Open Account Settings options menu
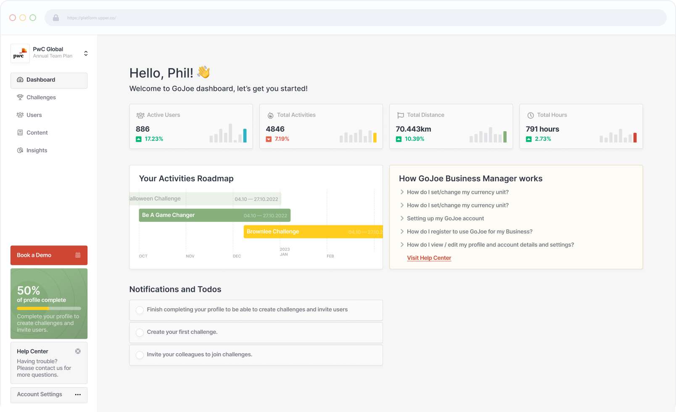The height and width of the screenshot is (412, 676). click(x=78, y=395)
